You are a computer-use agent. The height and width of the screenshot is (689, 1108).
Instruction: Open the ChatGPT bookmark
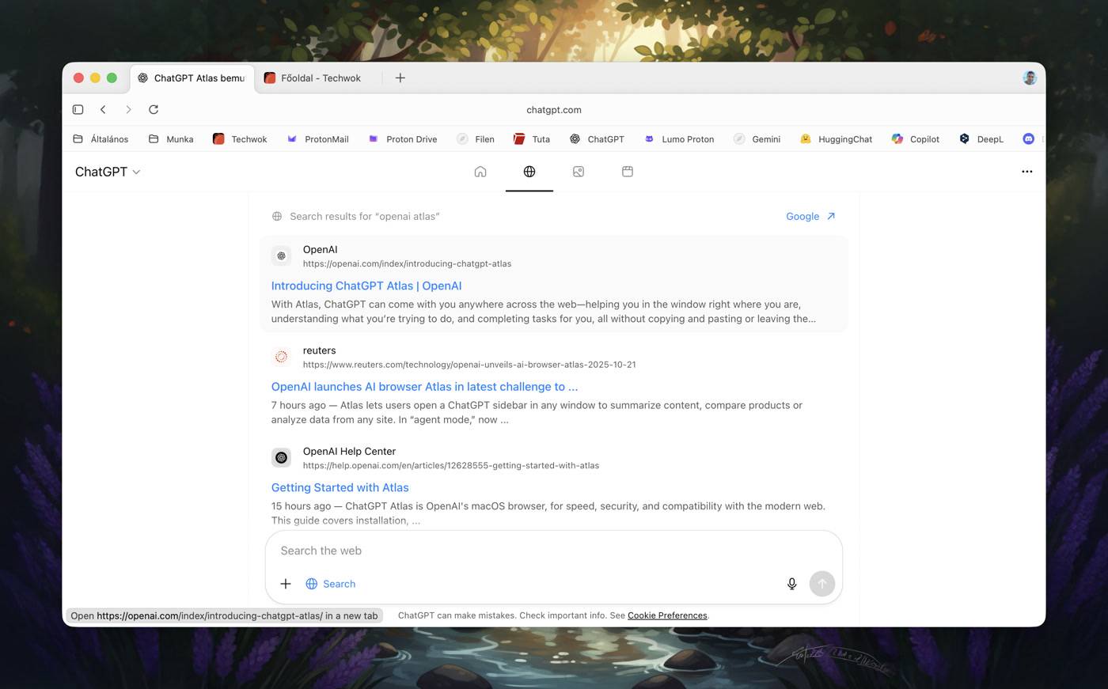[x=597, y=139]
